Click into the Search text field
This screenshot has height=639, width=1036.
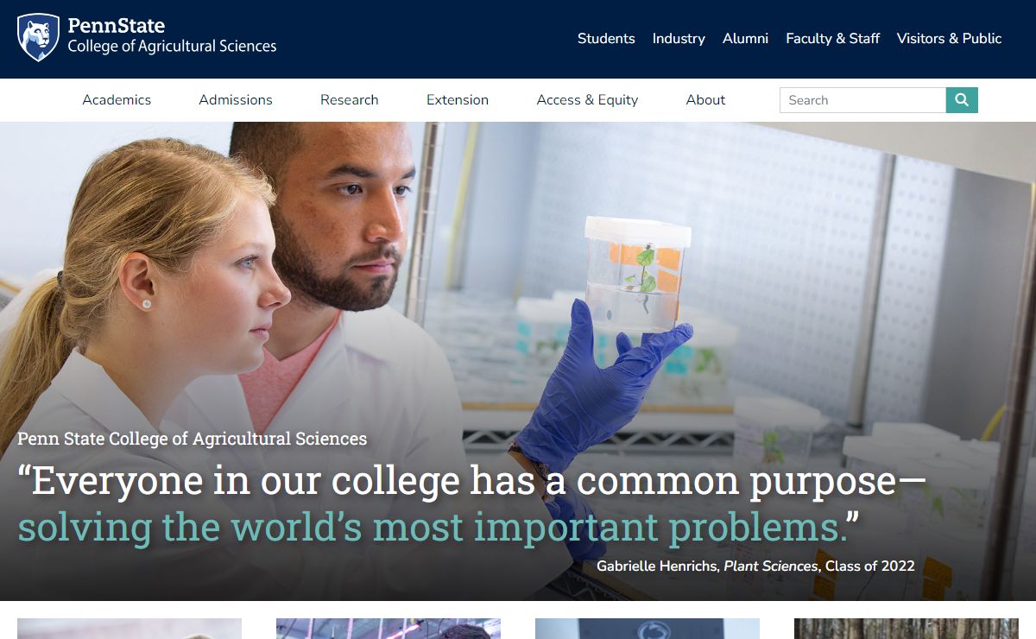862,100
